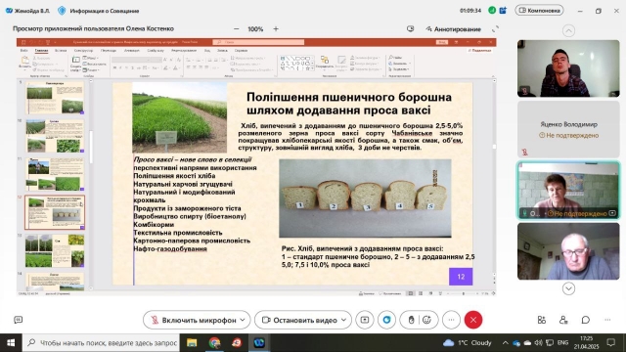Viewport: 626px width, 352px height.
Task: Leave meeting with the red X button
Action: (x=473, y=320)
